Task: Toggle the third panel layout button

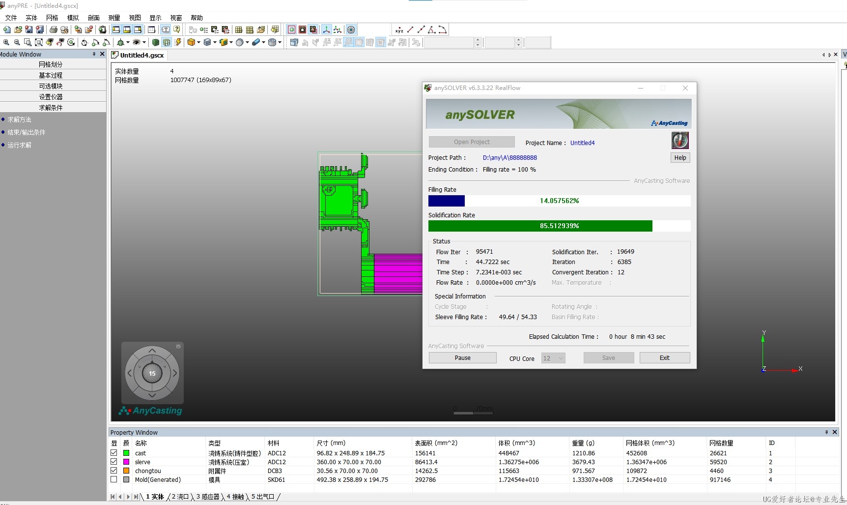Action: click(x=138, y=30)
